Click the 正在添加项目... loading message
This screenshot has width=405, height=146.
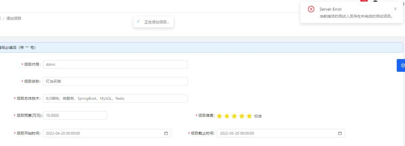coord(154,22)
